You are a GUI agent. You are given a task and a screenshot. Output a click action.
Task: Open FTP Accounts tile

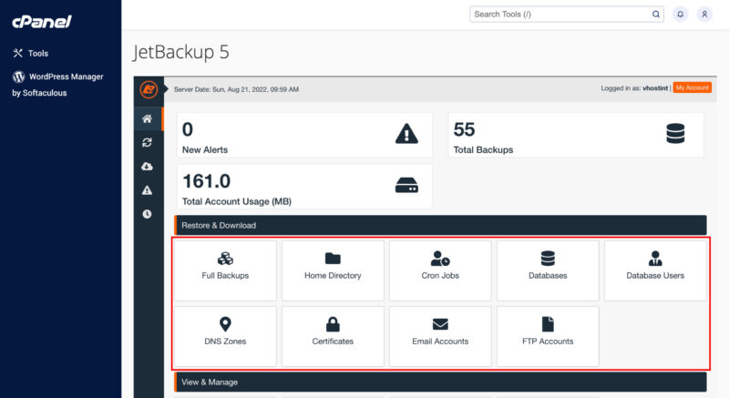pyautogui.click(x=548, y=336)
